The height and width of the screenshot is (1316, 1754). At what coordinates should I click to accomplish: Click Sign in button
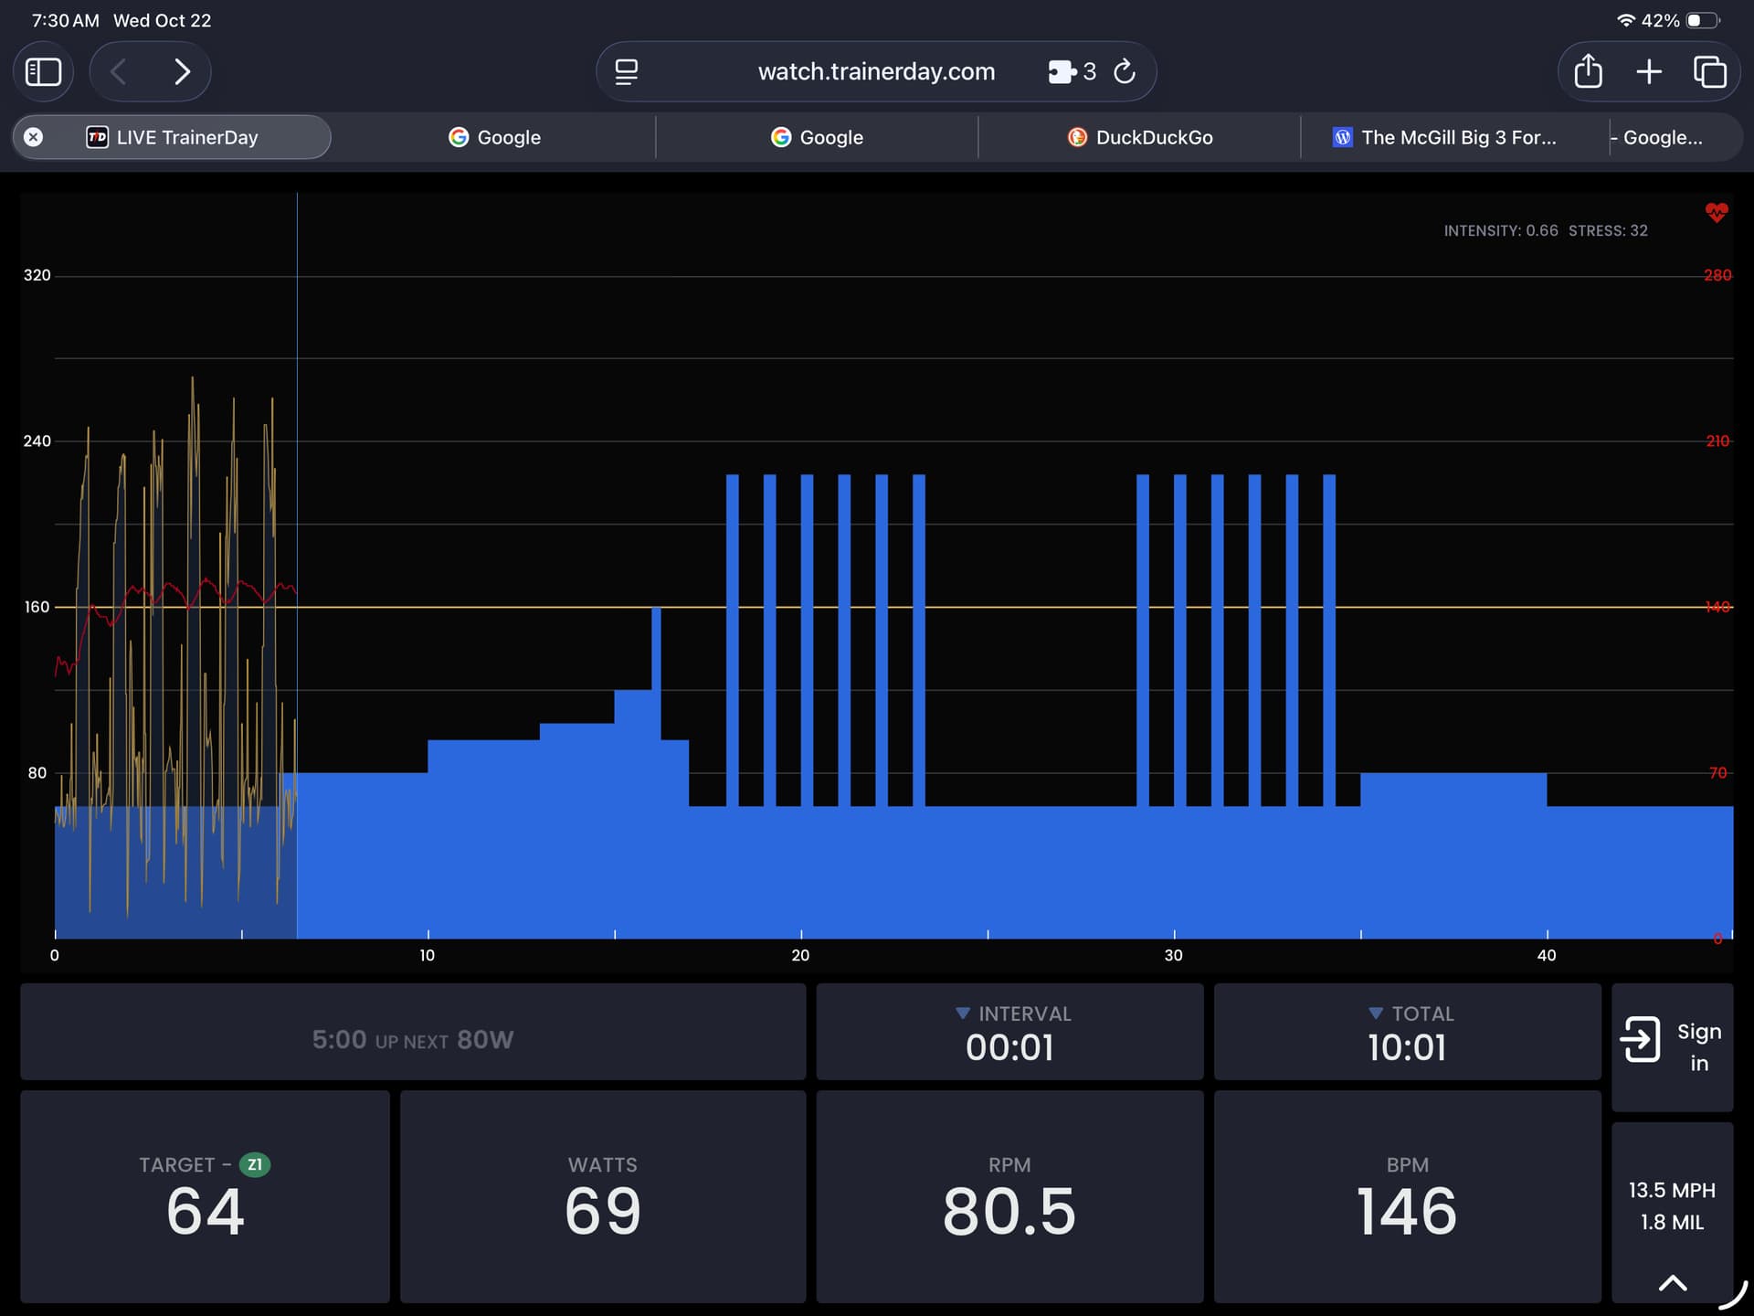(1672, 1046)
